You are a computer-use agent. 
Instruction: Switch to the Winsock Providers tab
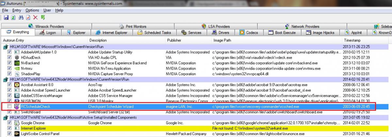pyautogui.click(x=46, y=26)
